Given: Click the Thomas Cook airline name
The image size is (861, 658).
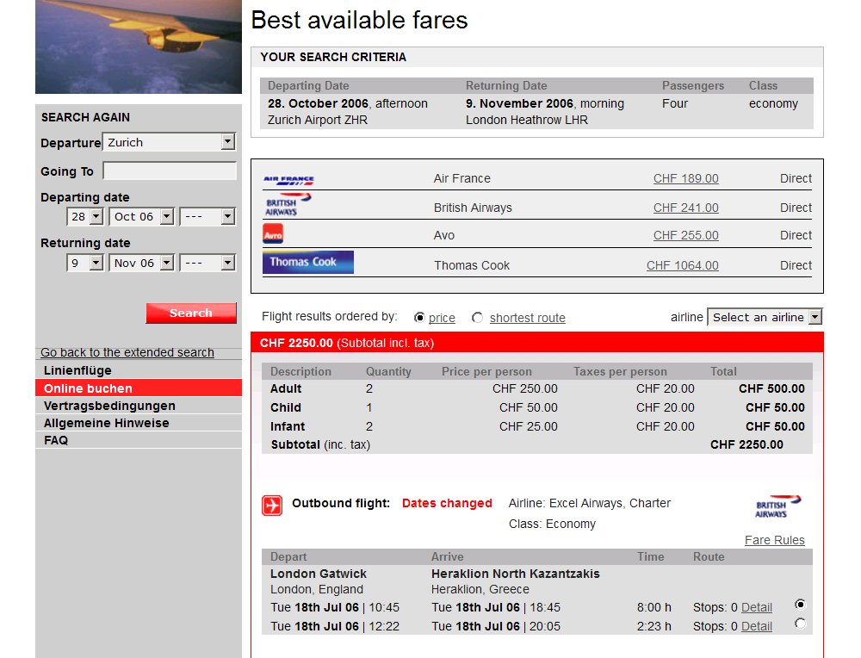Looking at the screenshot, I should click(x=472, y=265).
